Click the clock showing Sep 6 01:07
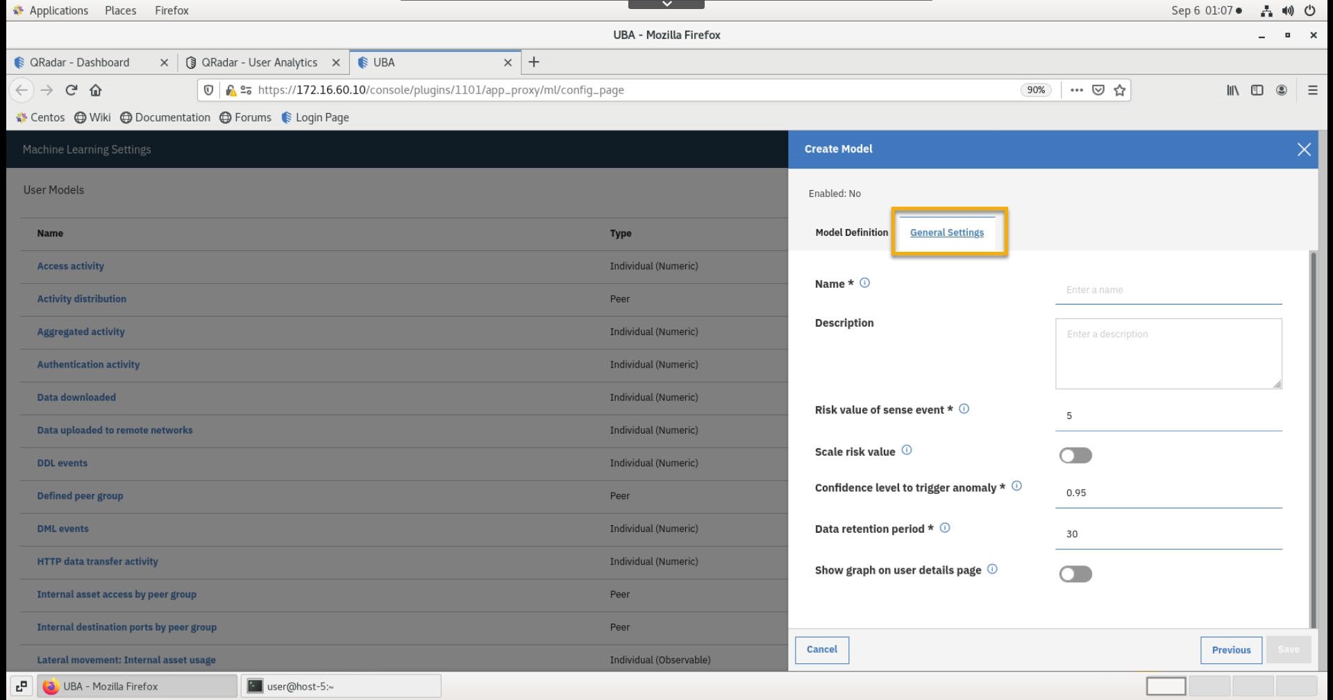Screen dimensions: 1333x700 pos(1206,10)
